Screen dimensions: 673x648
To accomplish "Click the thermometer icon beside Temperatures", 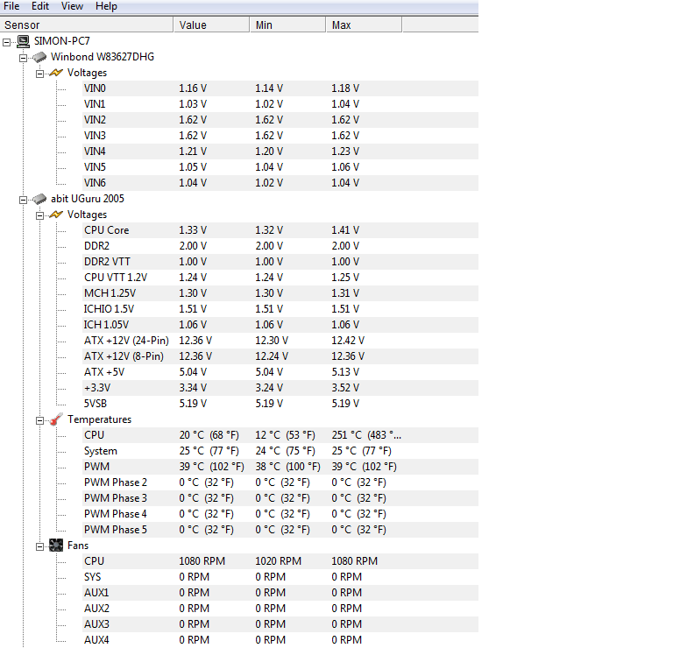I will click(56, 419).
